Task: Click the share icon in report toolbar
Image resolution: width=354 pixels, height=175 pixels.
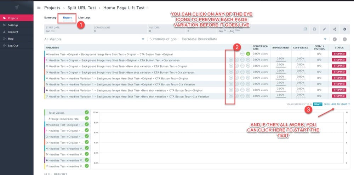Action: 334,29
